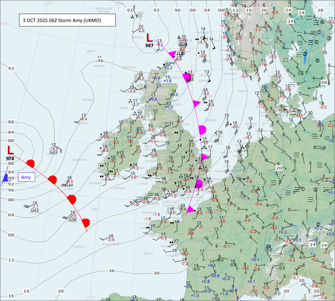The image size is (335, 301).
Task: Select the magenta triangle nearest the 987 low
Action: [x=172, y=55]
